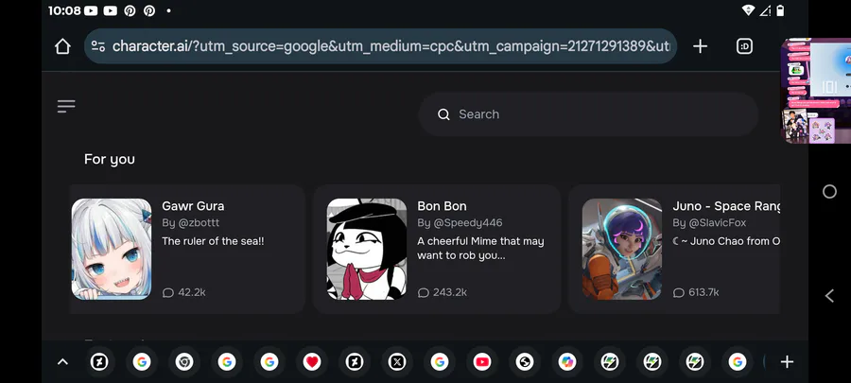
Task: Tap Android back arrow button
Action: [x=829, y=296]
